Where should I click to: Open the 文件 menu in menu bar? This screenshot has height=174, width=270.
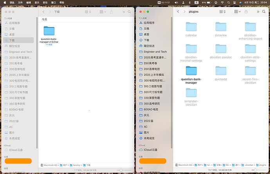click(20, 2)
